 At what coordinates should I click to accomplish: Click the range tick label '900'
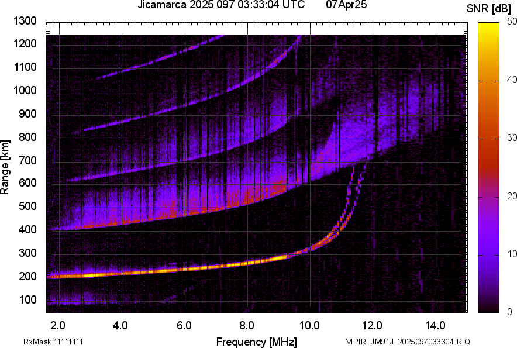(27, 113)
